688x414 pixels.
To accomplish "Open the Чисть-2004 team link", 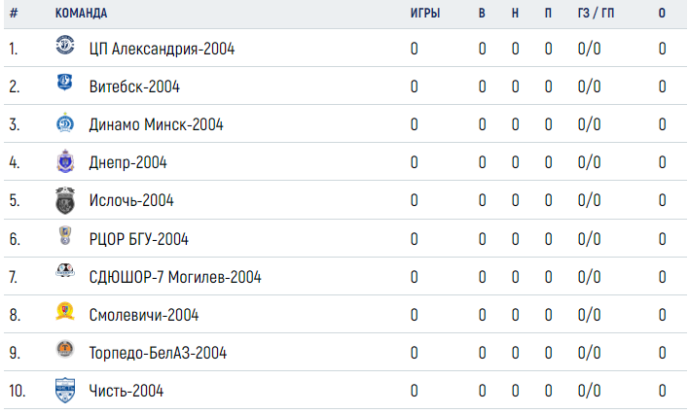I will tap(126, 391).
